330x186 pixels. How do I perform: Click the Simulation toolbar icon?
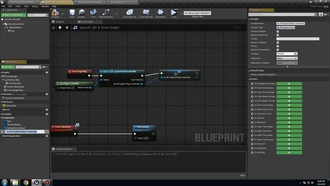click(160, 12)
